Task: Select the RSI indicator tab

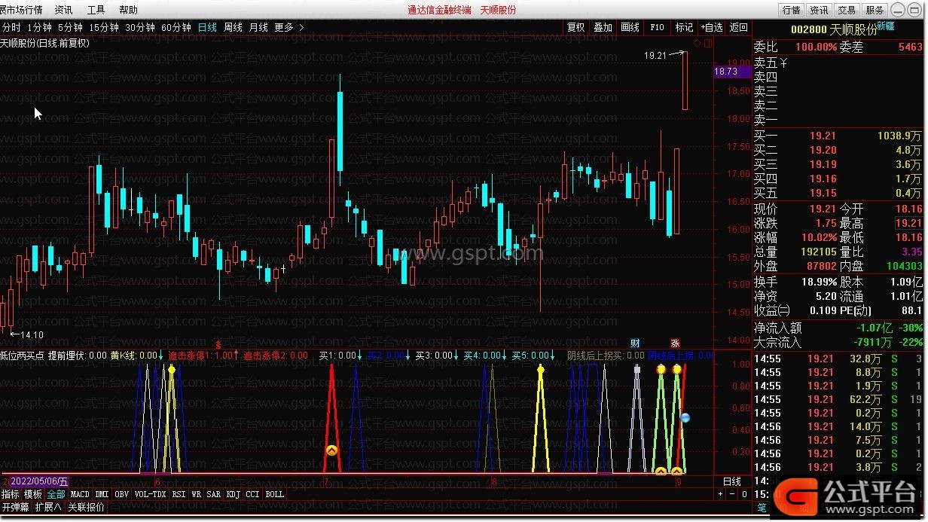Action: point(179,494)
